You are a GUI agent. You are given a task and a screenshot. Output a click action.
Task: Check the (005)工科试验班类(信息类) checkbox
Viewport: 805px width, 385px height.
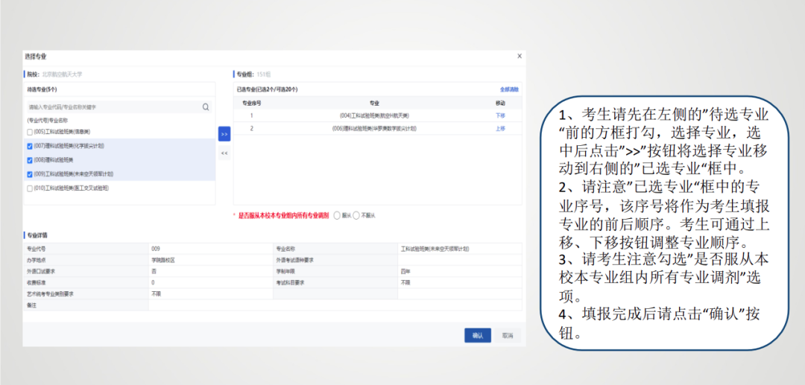click(30, 132)
